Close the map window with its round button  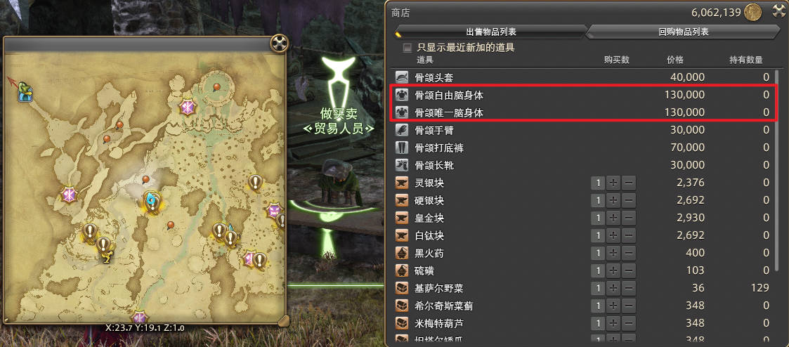[279, 44]
